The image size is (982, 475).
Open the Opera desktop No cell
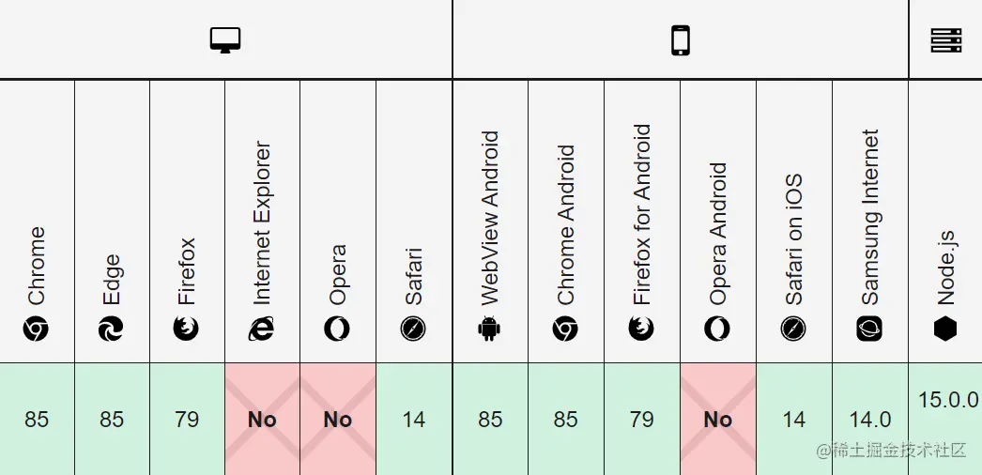click(x=338, y=419)
